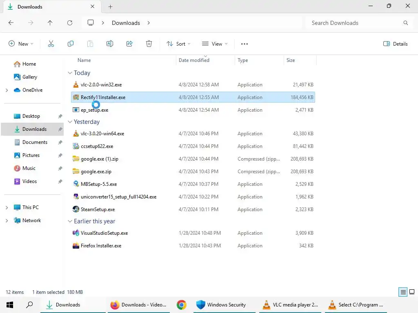Viewport: 418px width, 313px height.
Task: Sort by the Size column header
Action: (291, 60)
